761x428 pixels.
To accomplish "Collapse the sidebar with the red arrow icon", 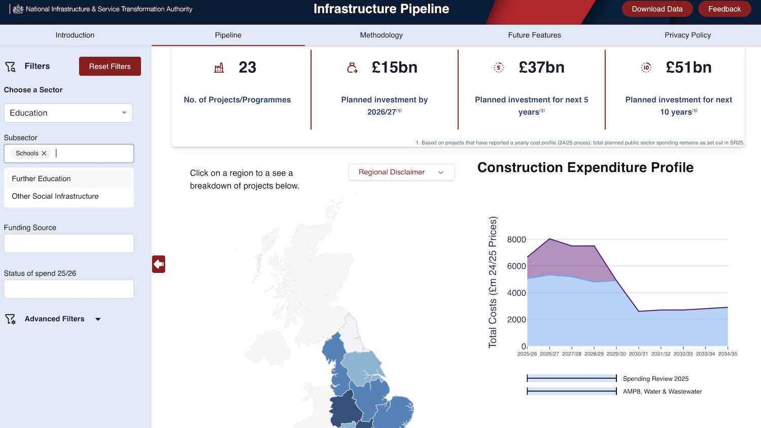I will point(158,264).
